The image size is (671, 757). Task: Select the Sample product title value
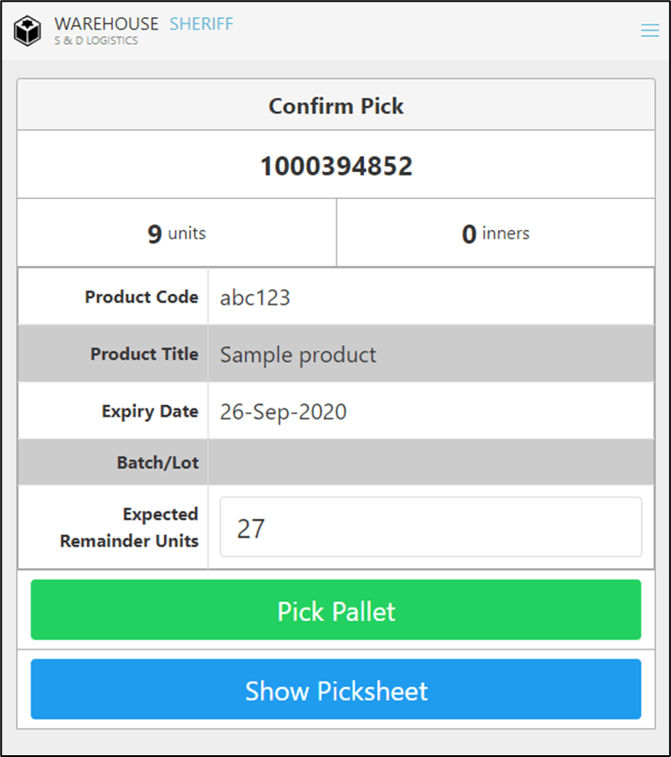click(x=298, y=355)
